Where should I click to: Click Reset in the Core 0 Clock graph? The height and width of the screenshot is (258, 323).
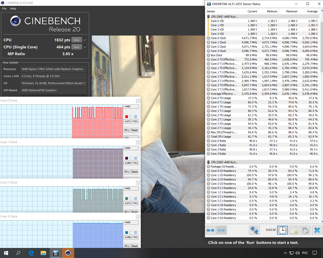click(135, 130)
